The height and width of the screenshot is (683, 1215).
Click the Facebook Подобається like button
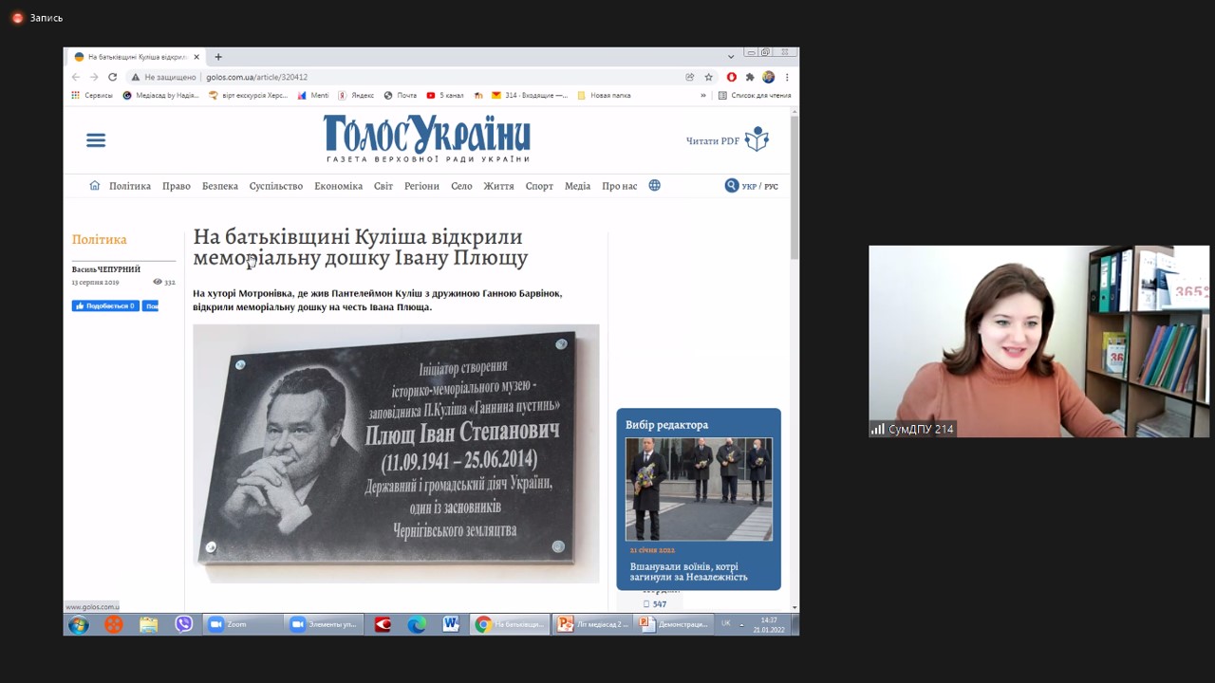pyautogui.click(x=105, y=306)
